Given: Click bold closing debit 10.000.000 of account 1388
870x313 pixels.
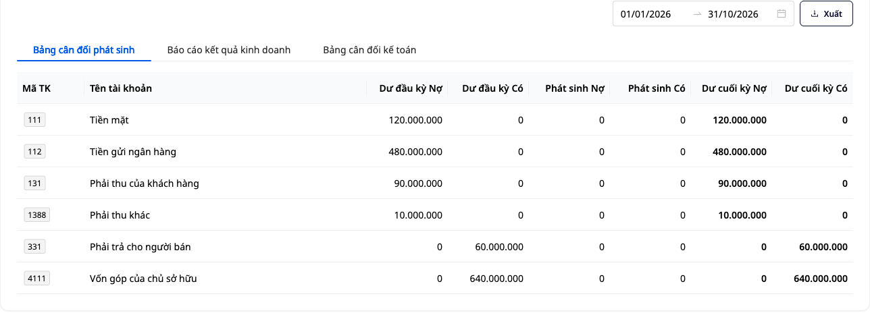Looking at the screenshot, I should [x=742, y=215].
